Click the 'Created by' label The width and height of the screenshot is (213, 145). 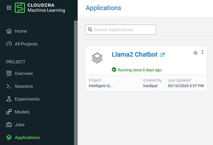(x=152, y=80)
